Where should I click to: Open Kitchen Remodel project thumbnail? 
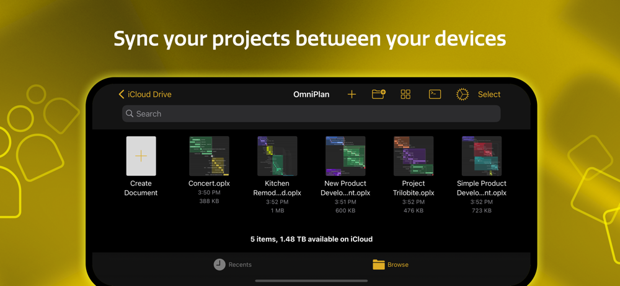[x=277, y=156]
